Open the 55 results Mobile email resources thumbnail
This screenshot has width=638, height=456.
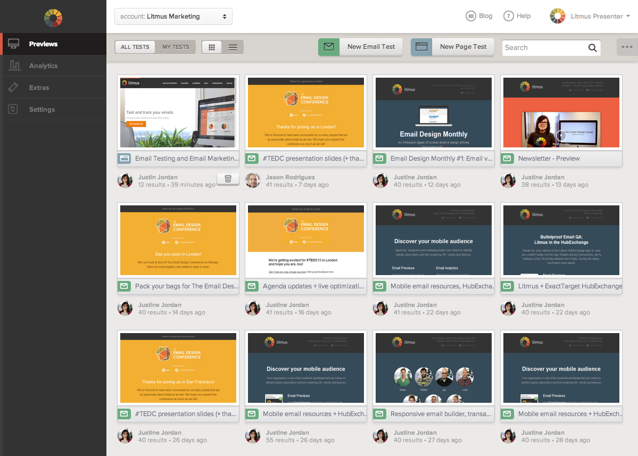306,368
